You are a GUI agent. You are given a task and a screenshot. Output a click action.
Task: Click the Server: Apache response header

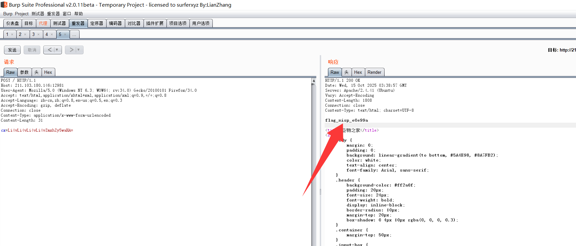coord(360,90)
